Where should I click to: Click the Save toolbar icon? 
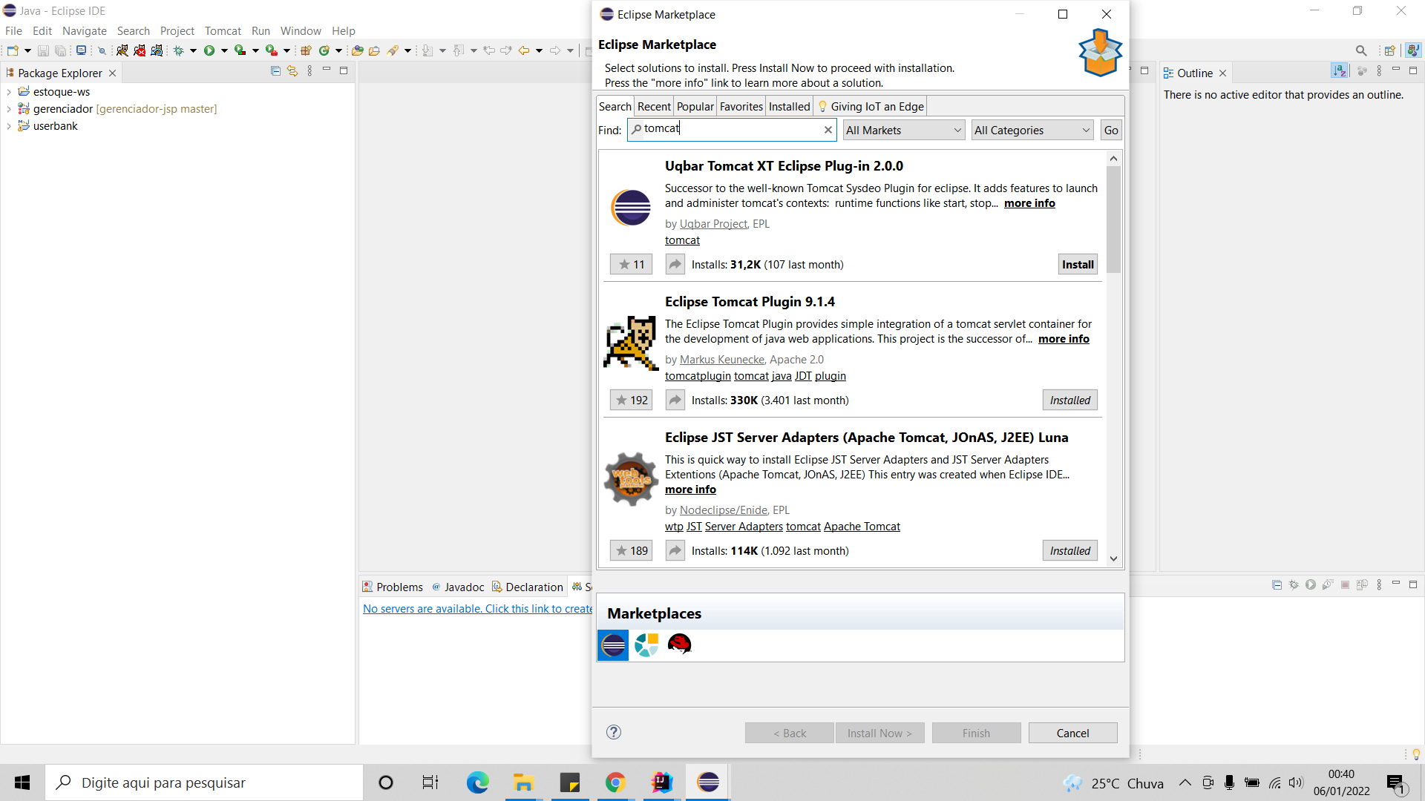pos(43,50)
